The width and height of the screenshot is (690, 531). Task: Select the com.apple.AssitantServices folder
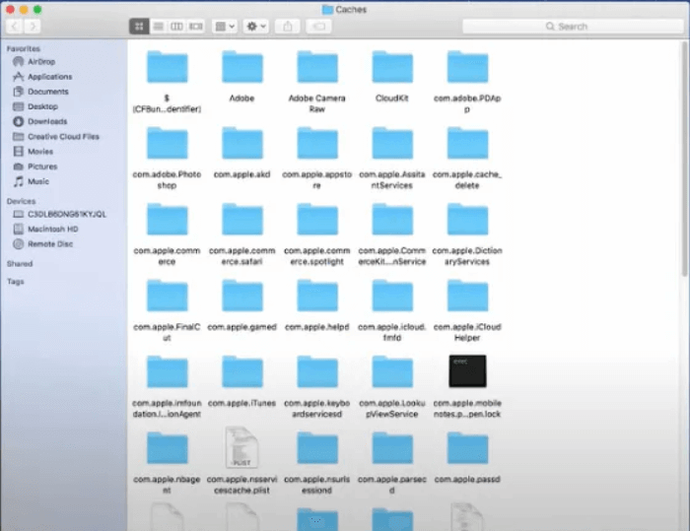pos(392,144)
